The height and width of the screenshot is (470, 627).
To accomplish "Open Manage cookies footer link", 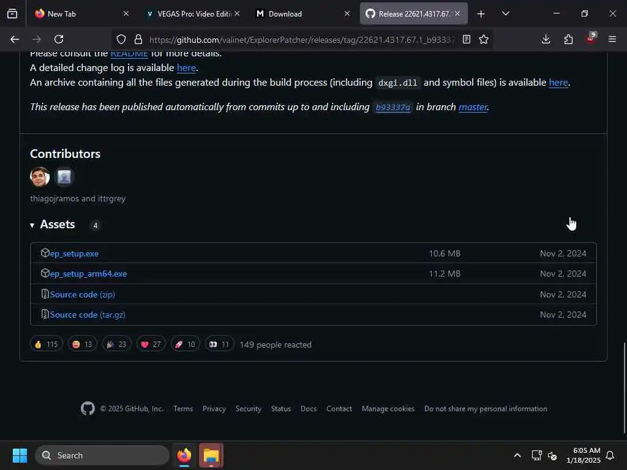I will [388, 409].
